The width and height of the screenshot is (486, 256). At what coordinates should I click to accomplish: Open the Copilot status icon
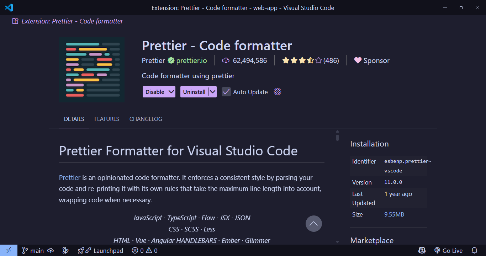coord(422,250)
